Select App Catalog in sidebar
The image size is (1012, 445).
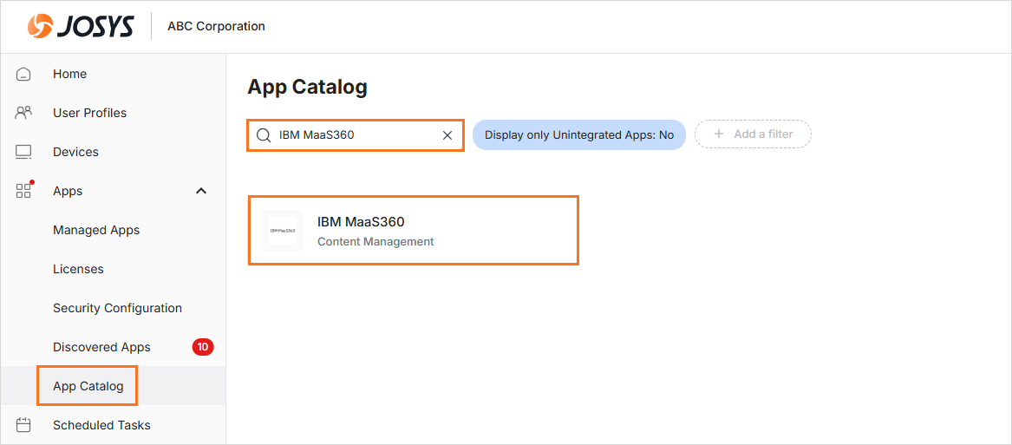[88, 386]
